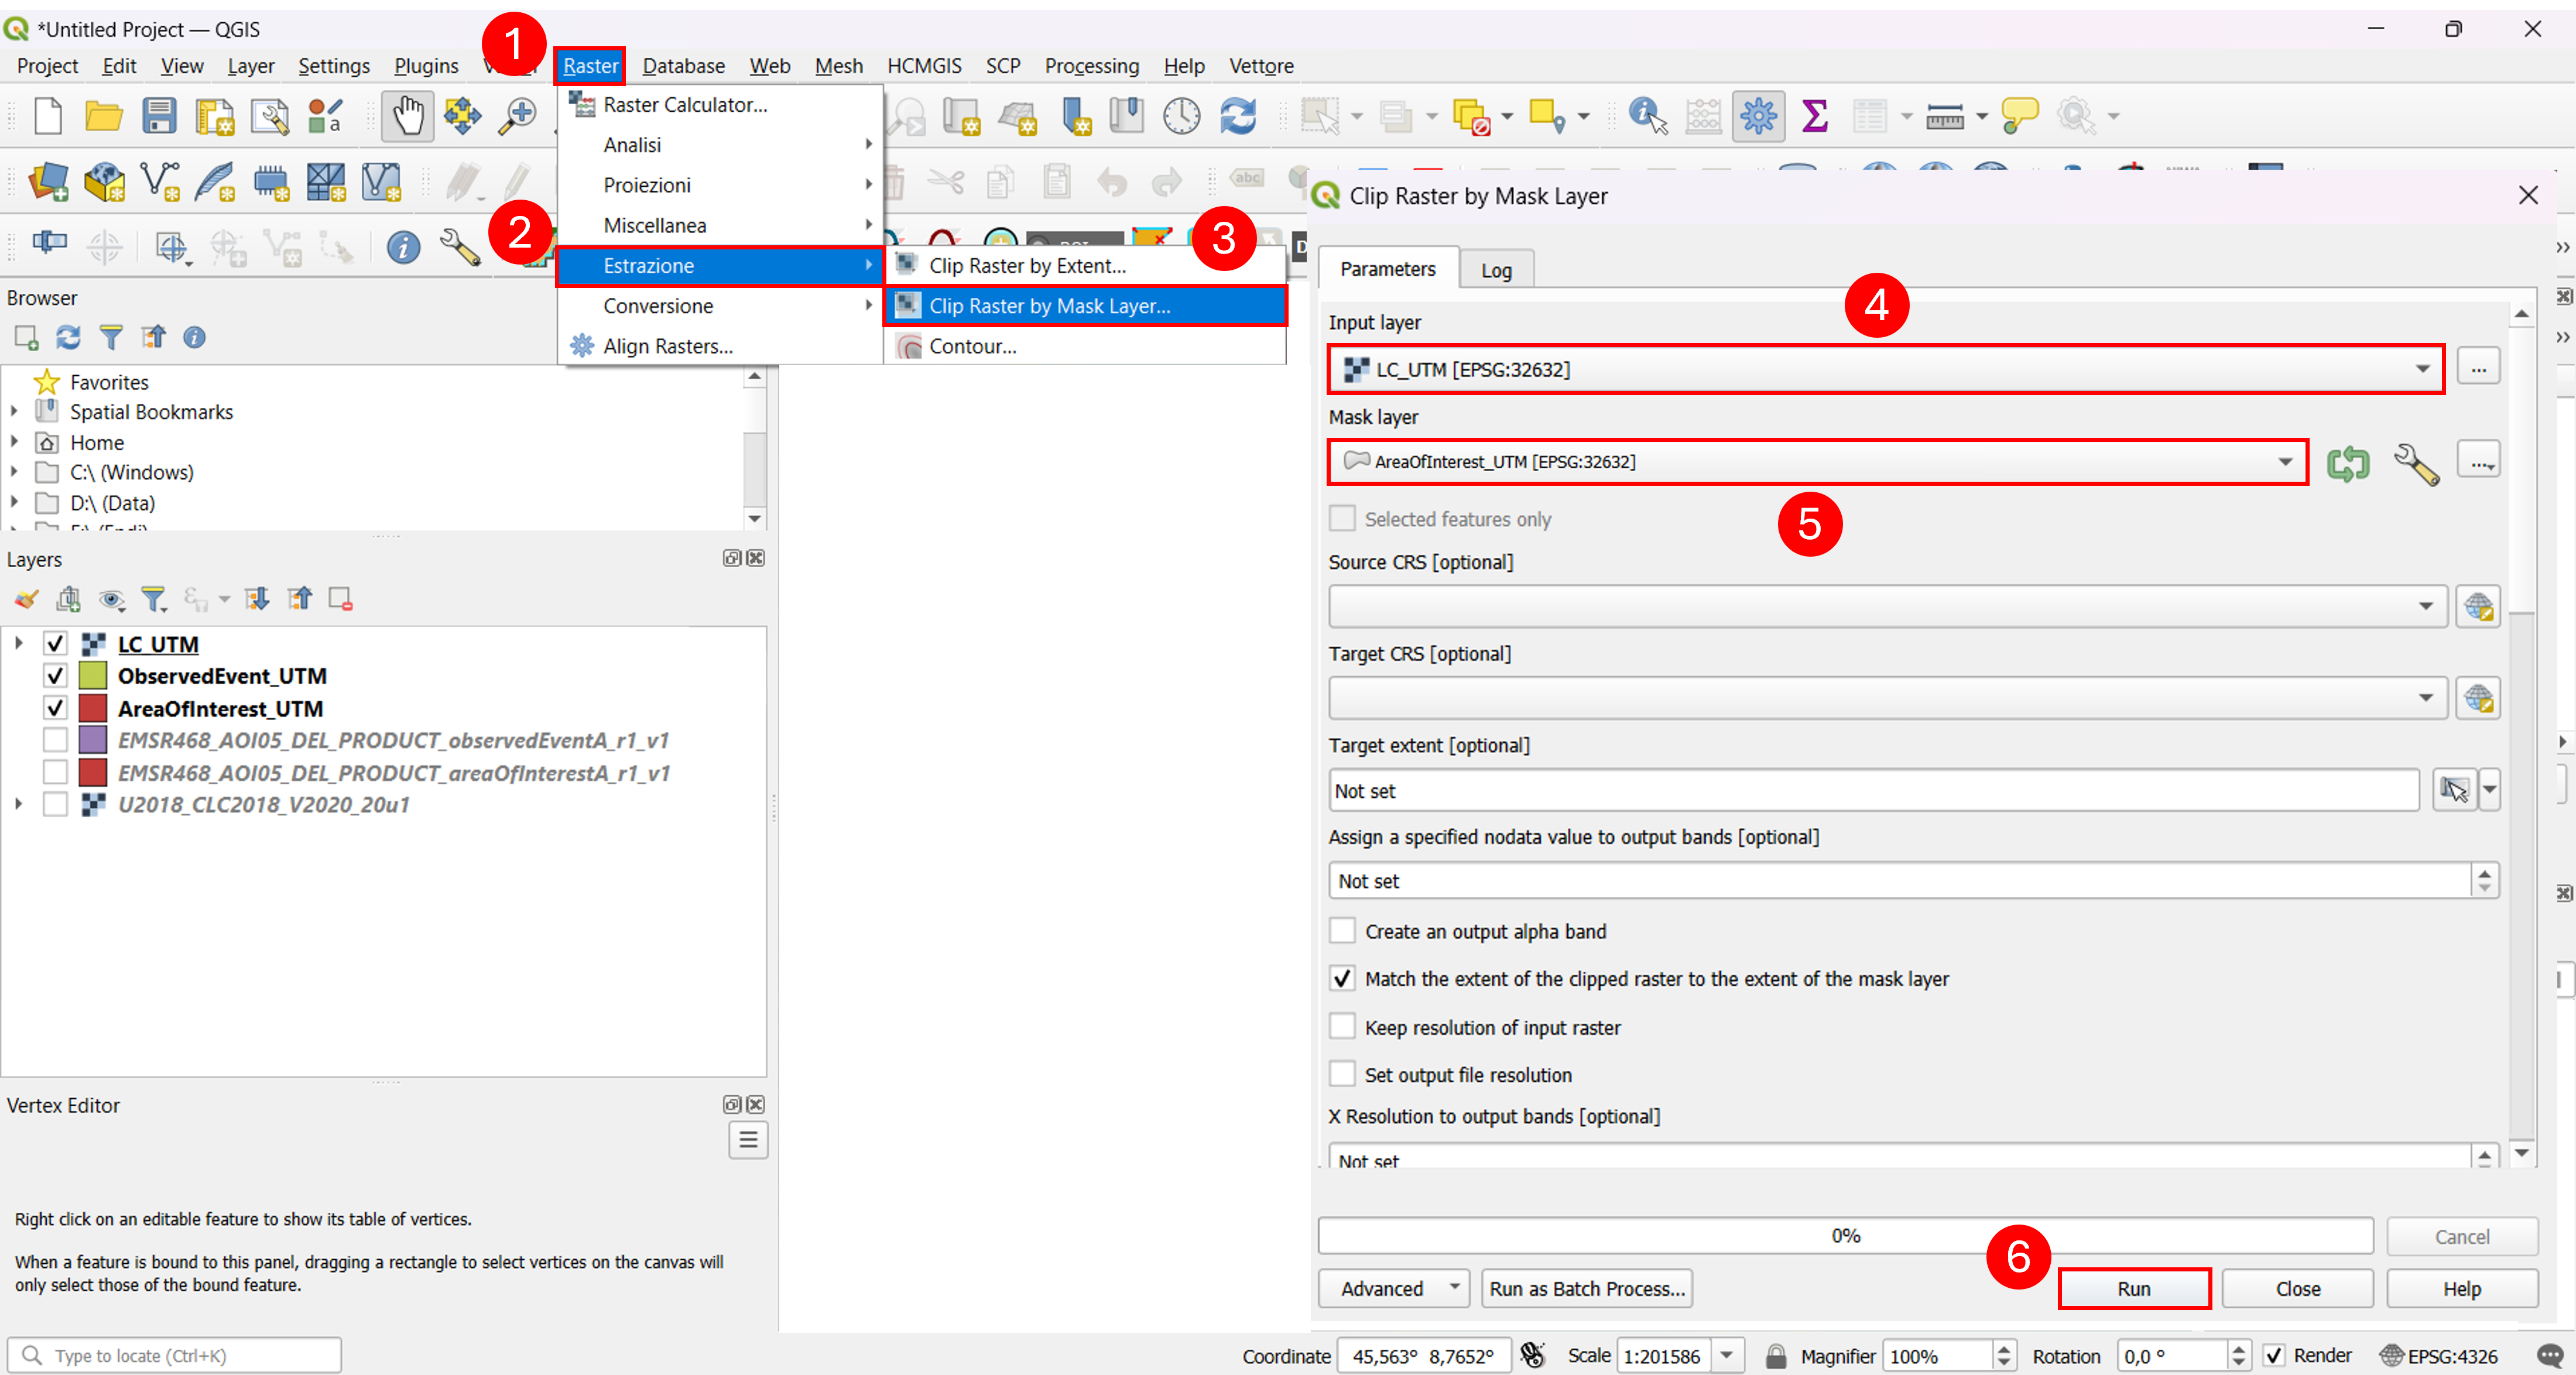Click the Statistical Summary sigma icon
The height and width of the screenshot is (1375, 2576).
pyautogui.click(x=1814, y=116)
